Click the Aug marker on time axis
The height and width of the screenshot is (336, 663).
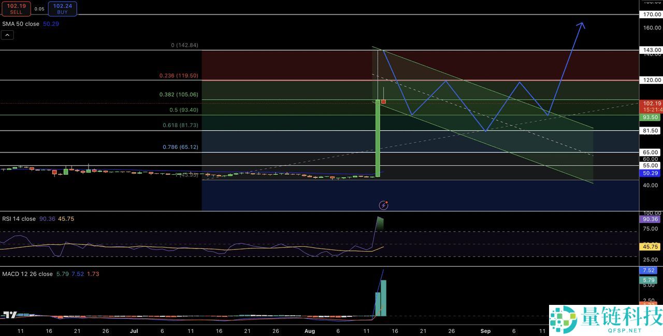tap(309, 331)
